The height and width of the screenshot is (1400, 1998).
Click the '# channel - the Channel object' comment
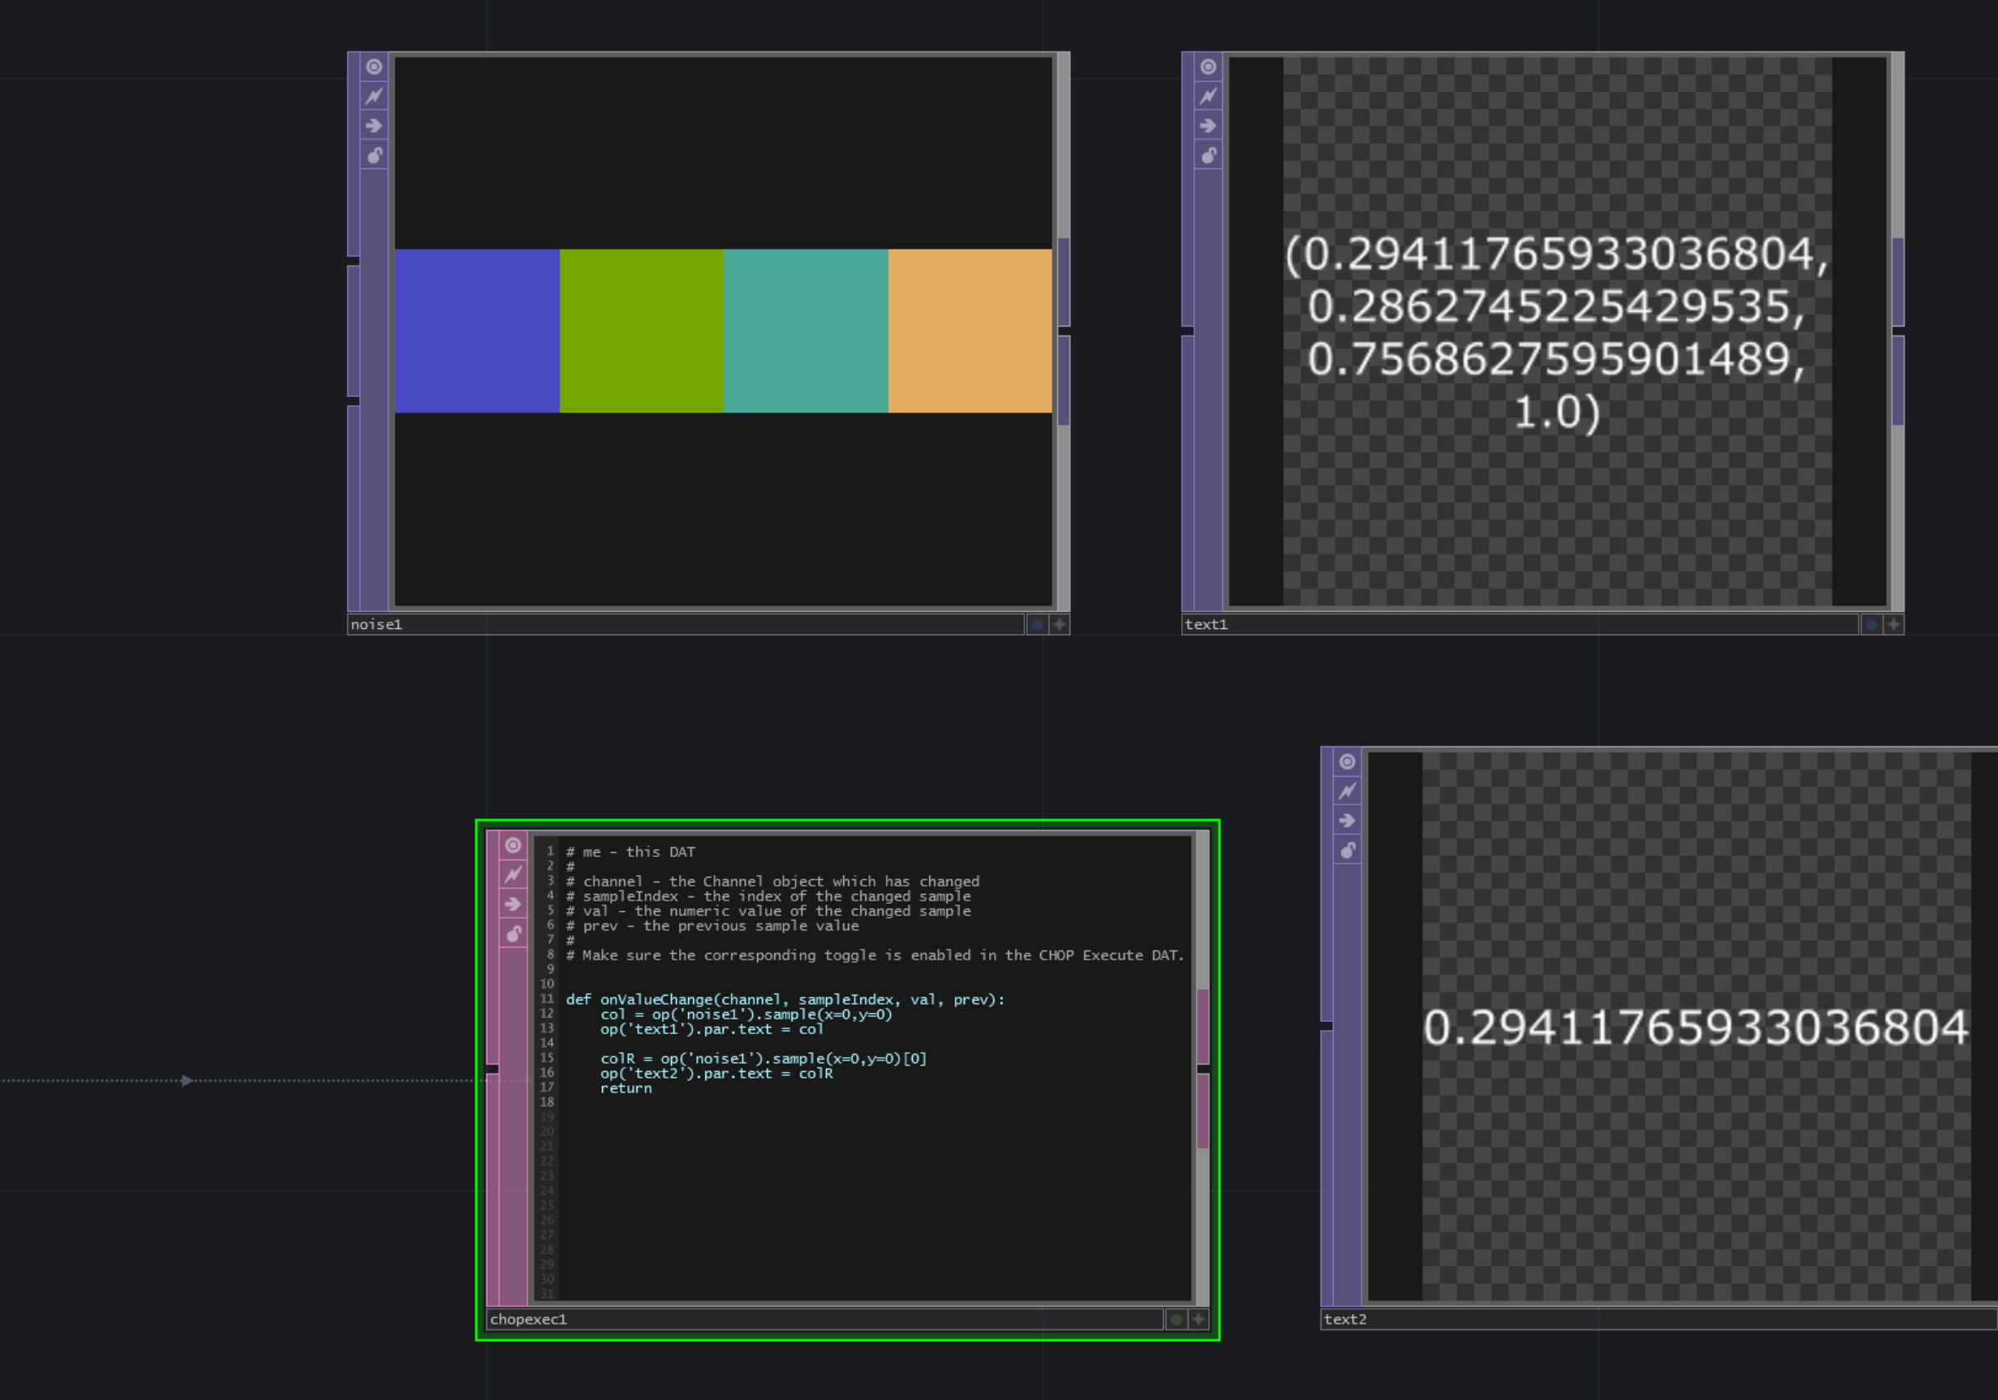pos(772,882)
